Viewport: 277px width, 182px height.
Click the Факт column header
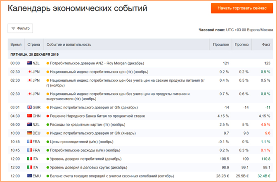tap(266, 44)
